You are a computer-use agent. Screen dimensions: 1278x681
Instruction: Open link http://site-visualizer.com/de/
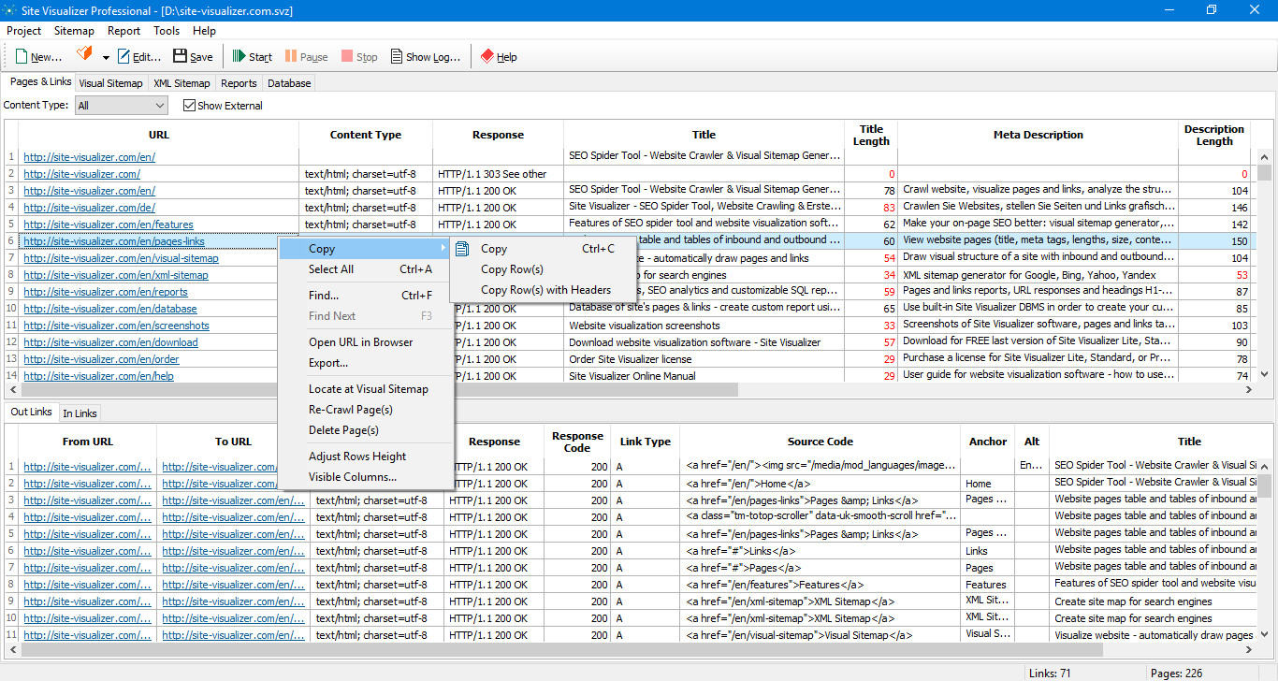89,208
